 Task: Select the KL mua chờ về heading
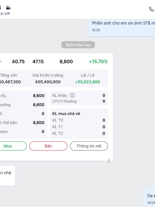tap(66, 114)
